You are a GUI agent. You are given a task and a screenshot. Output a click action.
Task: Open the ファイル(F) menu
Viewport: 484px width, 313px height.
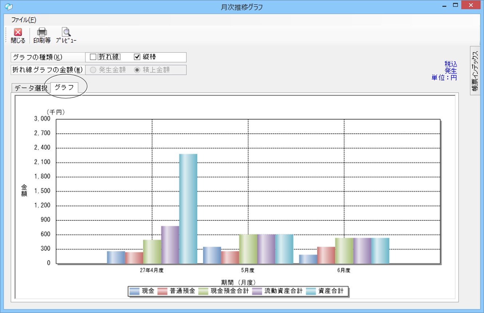(24, 20)
